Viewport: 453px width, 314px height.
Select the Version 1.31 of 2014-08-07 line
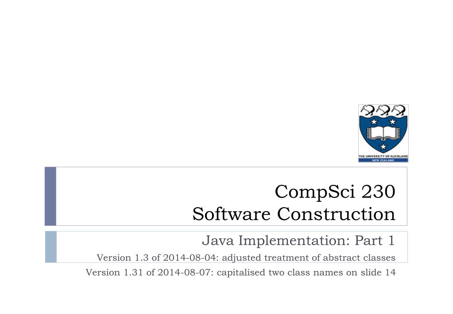click(240, 272)
